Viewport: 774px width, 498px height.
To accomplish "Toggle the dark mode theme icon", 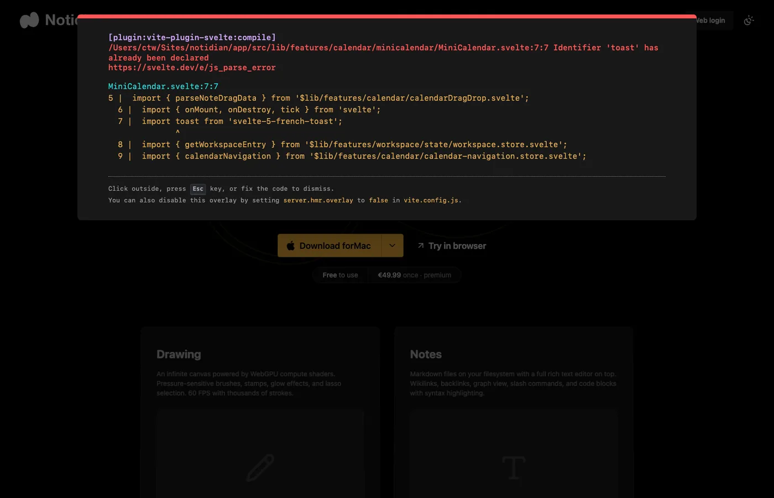I will click(x=749, y=20).
